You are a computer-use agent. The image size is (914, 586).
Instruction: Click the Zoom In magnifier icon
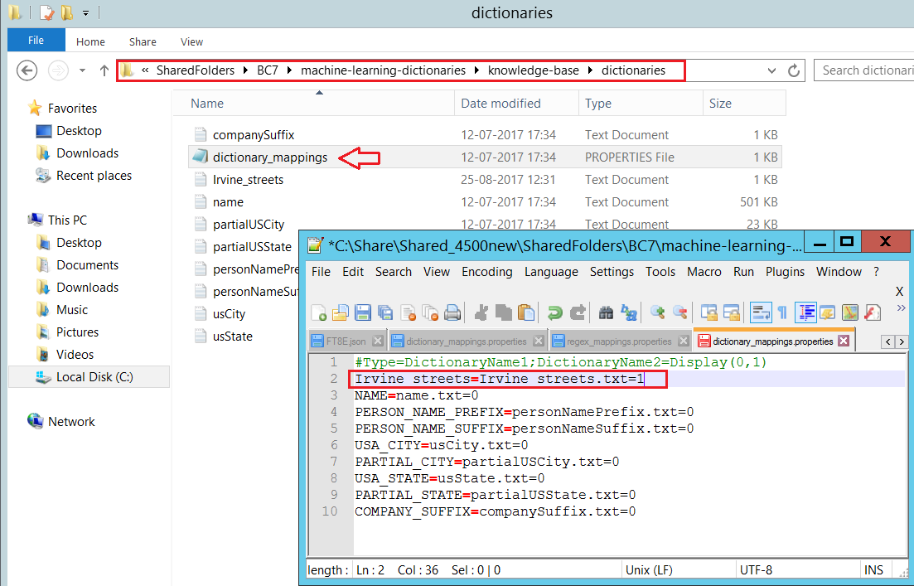coord(657,313)
